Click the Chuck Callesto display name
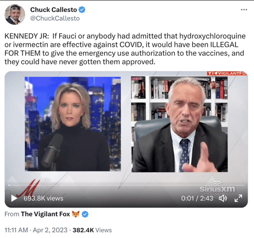The image size is (254, 238). 53,10
